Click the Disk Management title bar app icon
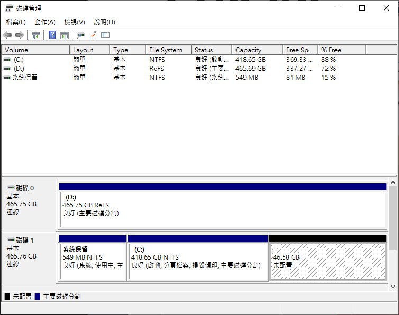The width and height of the screenshot is (399, 315). 8,8
